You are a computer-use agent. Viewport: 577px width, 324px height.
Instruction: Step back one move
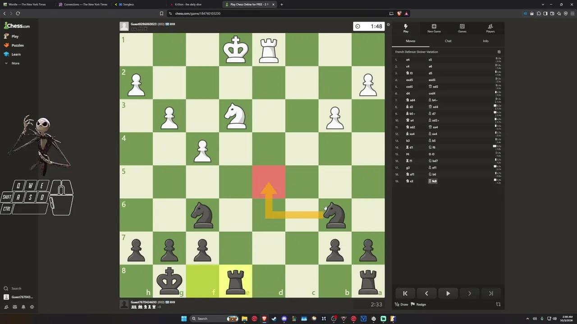pyautogui.click(x=426, y=293)
